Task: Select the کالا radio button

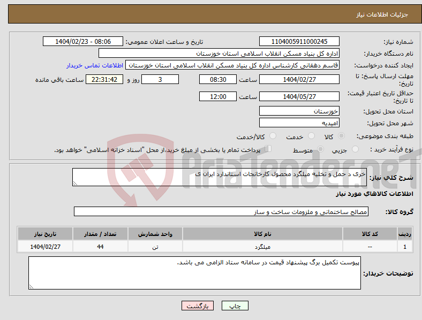Action: pyautogui.click(x=341, y=136)
